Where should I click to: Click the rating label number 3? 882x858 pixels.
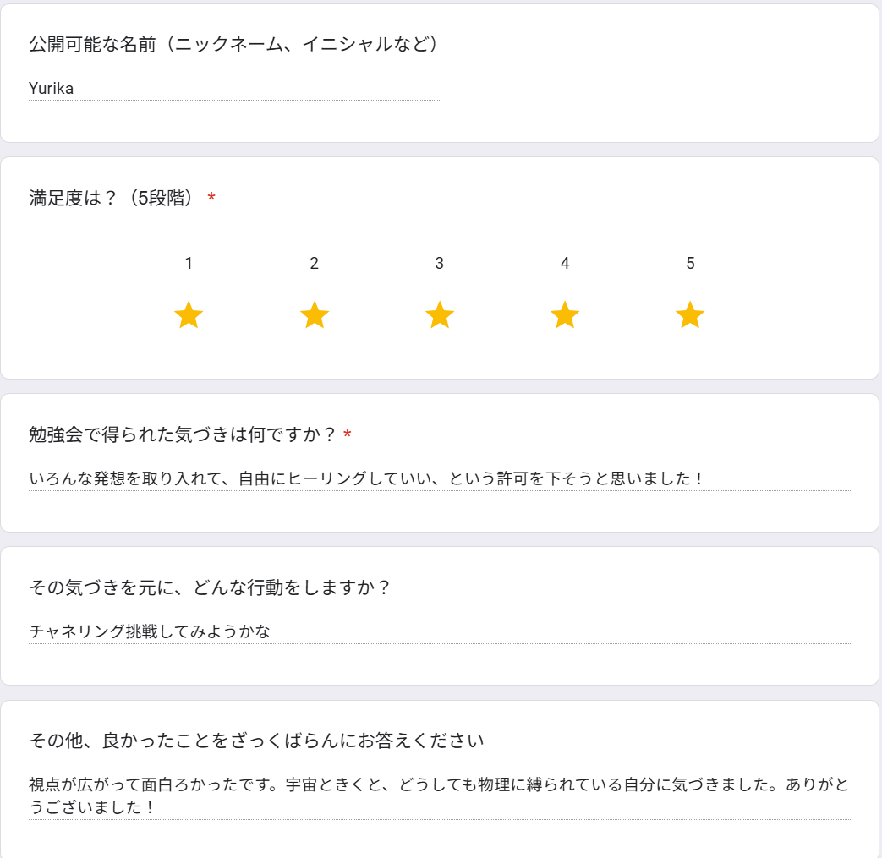pyautogui.click(x=440, y=263)
